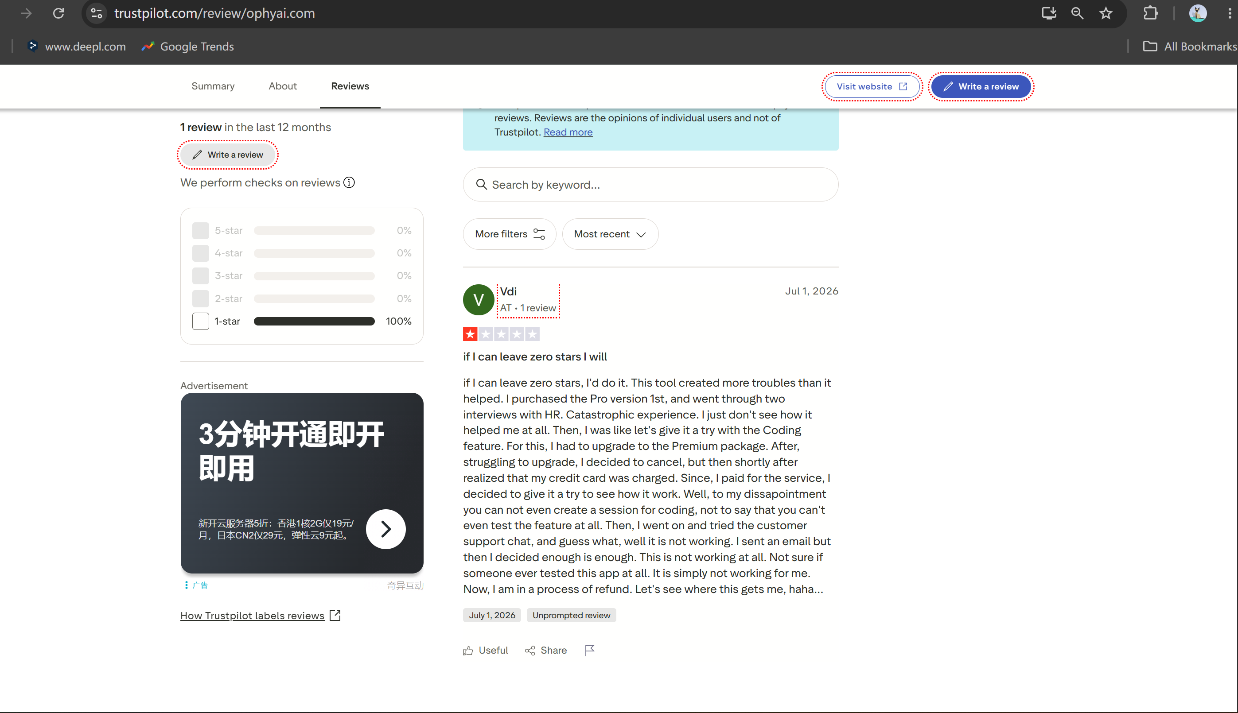
Task: Click the Chinese cloud server advertisement banner
Action: click(302, 483)
